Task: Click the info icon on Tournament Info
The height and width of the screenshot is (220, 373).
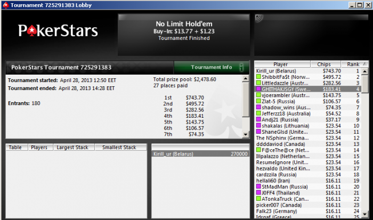Action: [241, 67]
